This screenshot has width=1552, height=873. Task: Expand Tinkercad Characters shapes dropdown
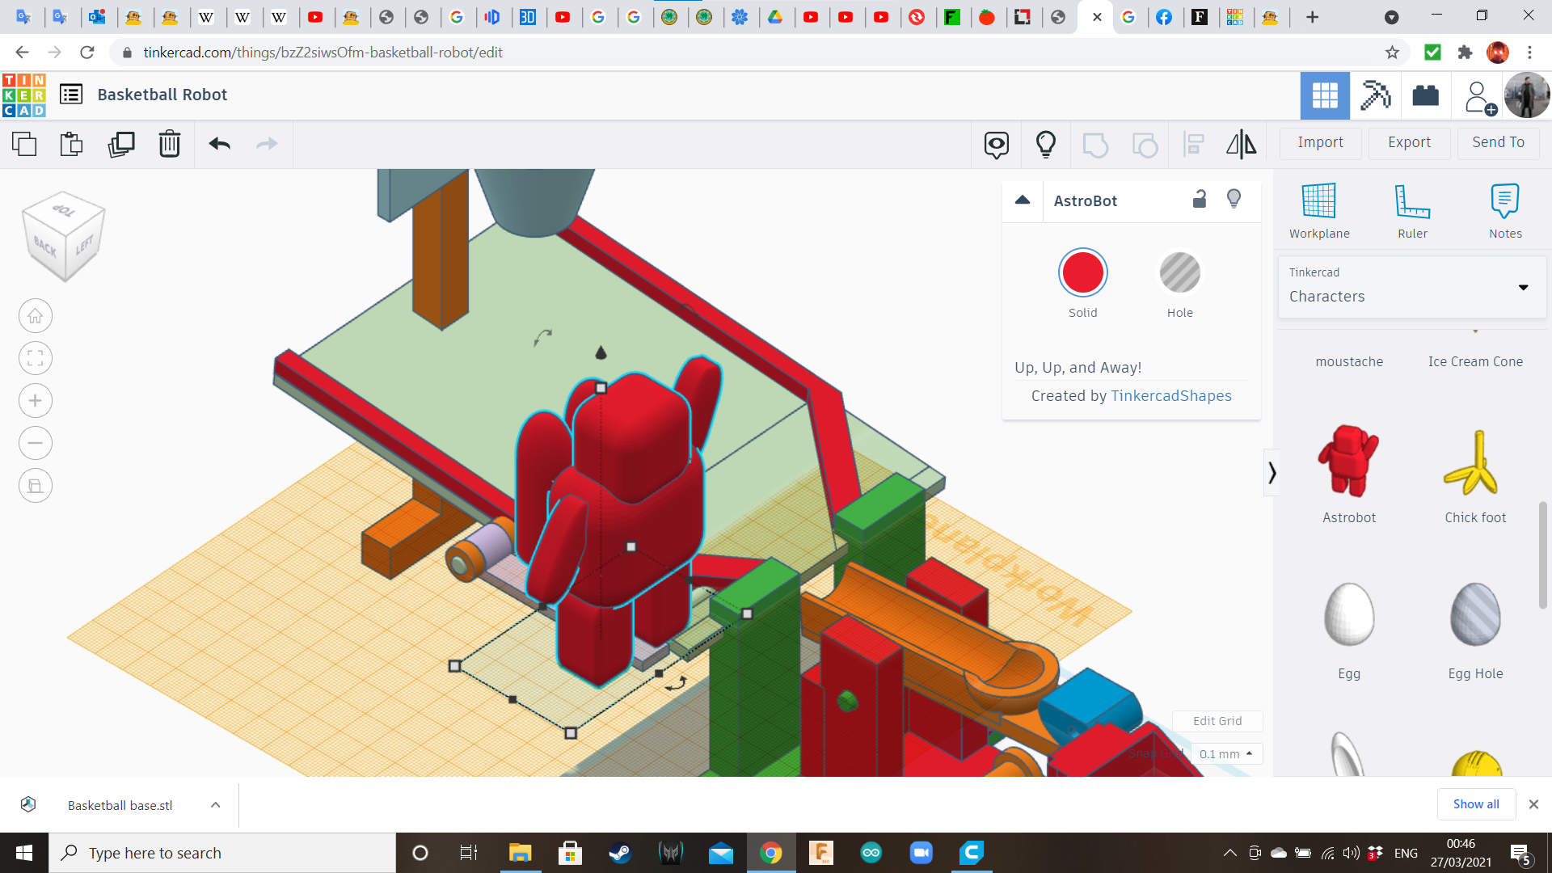1523,288
